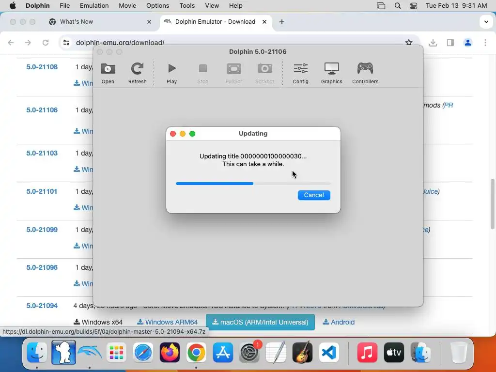View site information icon in address bar
This screenshot has height=372, width=496.
66,43
